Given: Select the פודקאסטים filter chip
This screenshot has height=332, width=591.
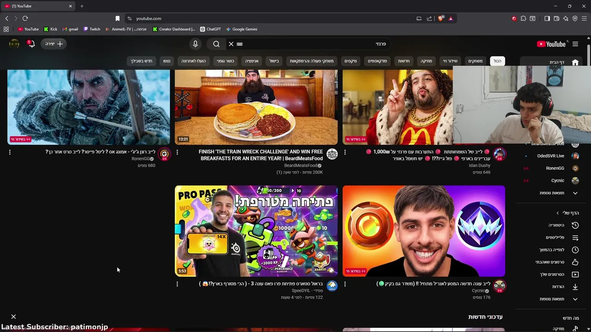Looking at the screenshot, I should click(x=377, y=61).
